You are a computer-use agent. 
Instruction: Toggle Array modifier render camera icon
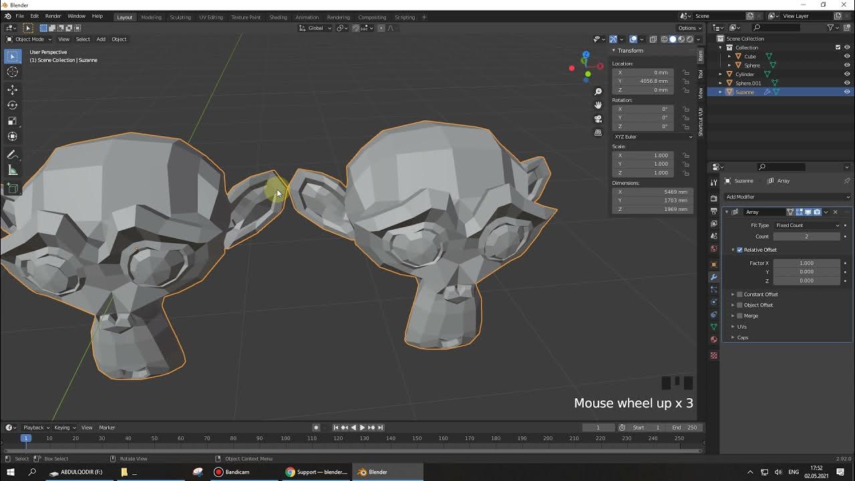click(816, 212)
